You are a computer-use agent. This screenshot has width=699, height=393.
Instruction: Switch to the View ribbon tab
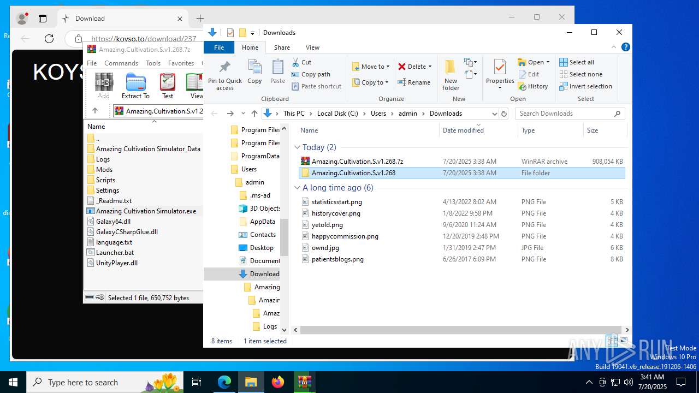click(x=312, y=47)
